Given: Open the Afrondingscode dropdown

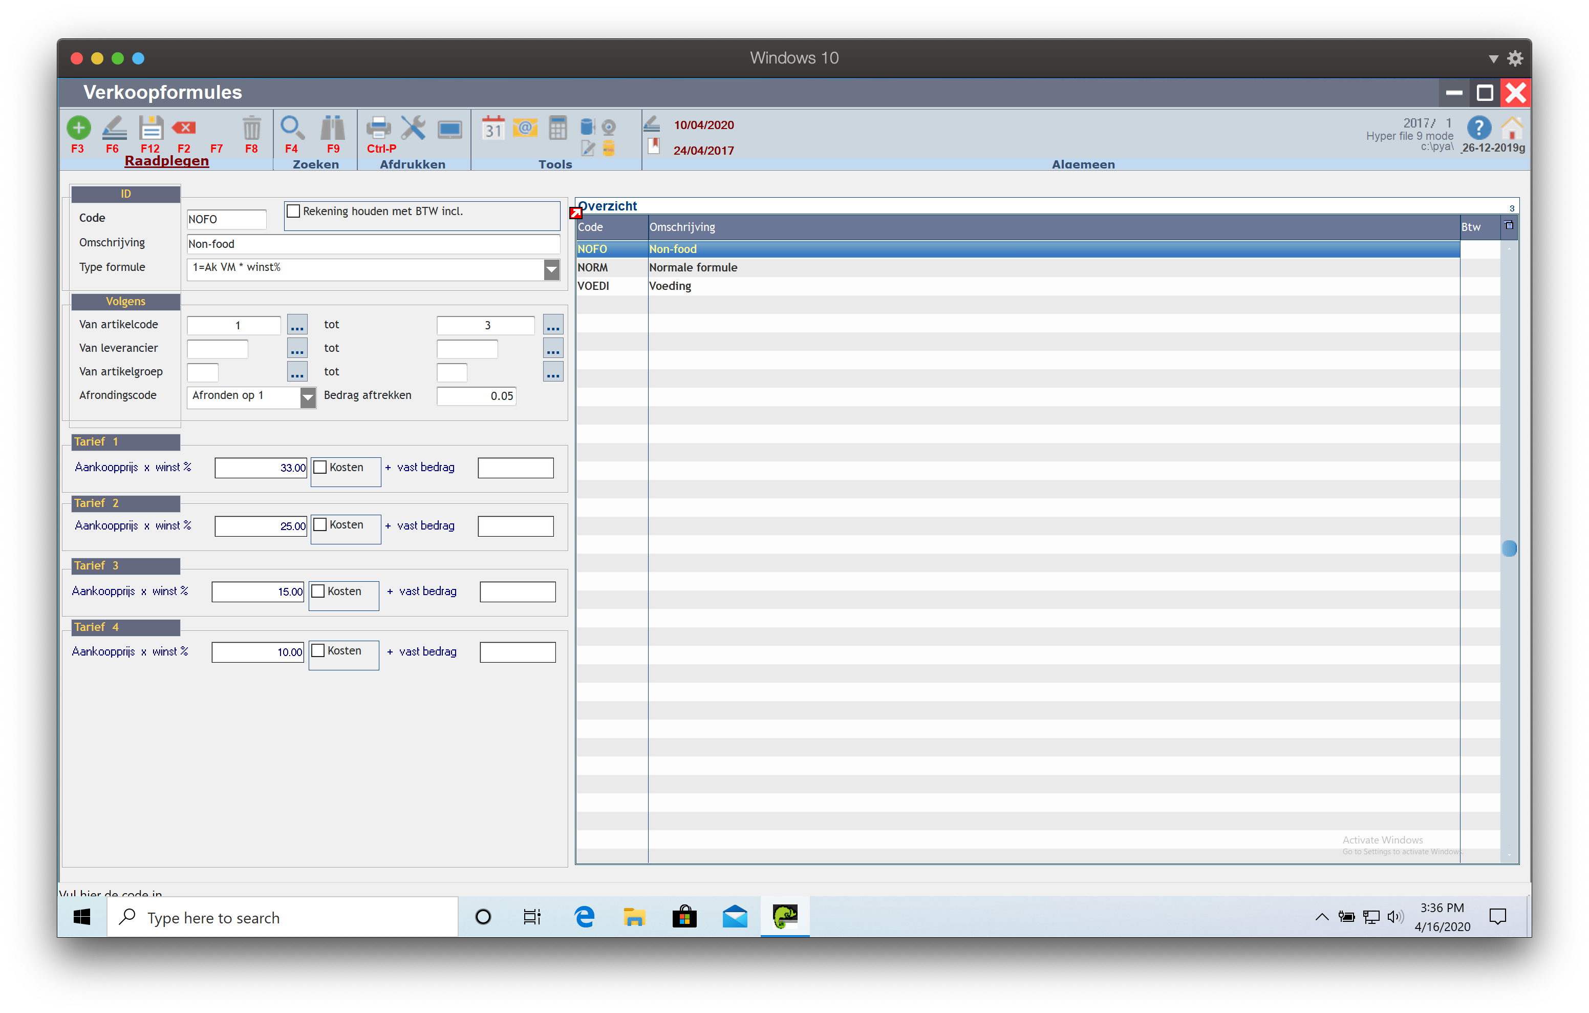Looking at the screenshot, I should [x=308, y=397].
